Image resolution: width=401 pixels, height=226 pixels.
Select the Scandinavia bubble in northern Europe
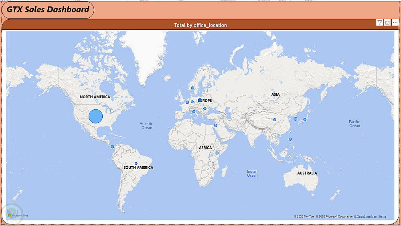pyautogui.click(x=192, y=88)
